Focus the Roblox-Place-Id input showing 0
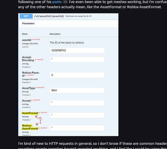 pyautogui.click(x=77, y=75)
